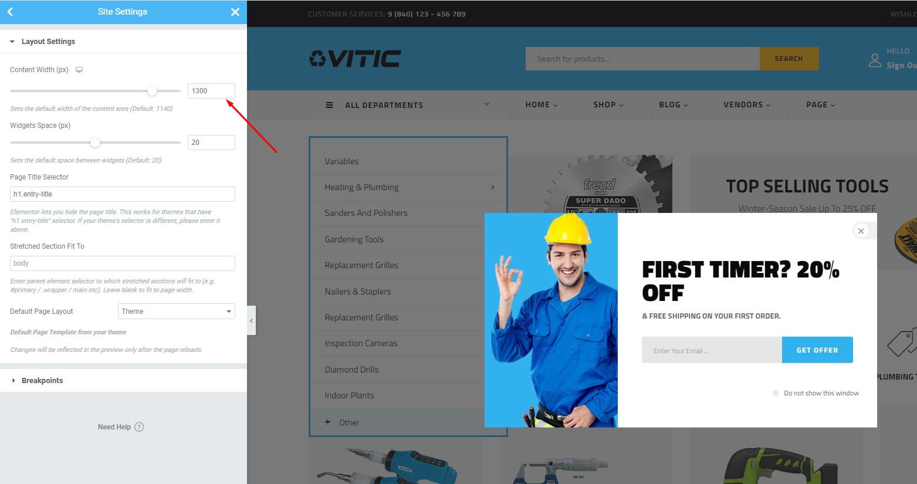Collapse the Layout Settings section
917x484 pixels.
[x=12, y=42]
